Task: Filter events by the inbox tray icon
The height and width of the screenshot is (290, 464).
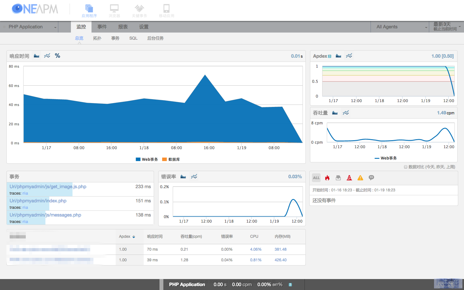Action: pyautogui.click(x=338, y=178)
